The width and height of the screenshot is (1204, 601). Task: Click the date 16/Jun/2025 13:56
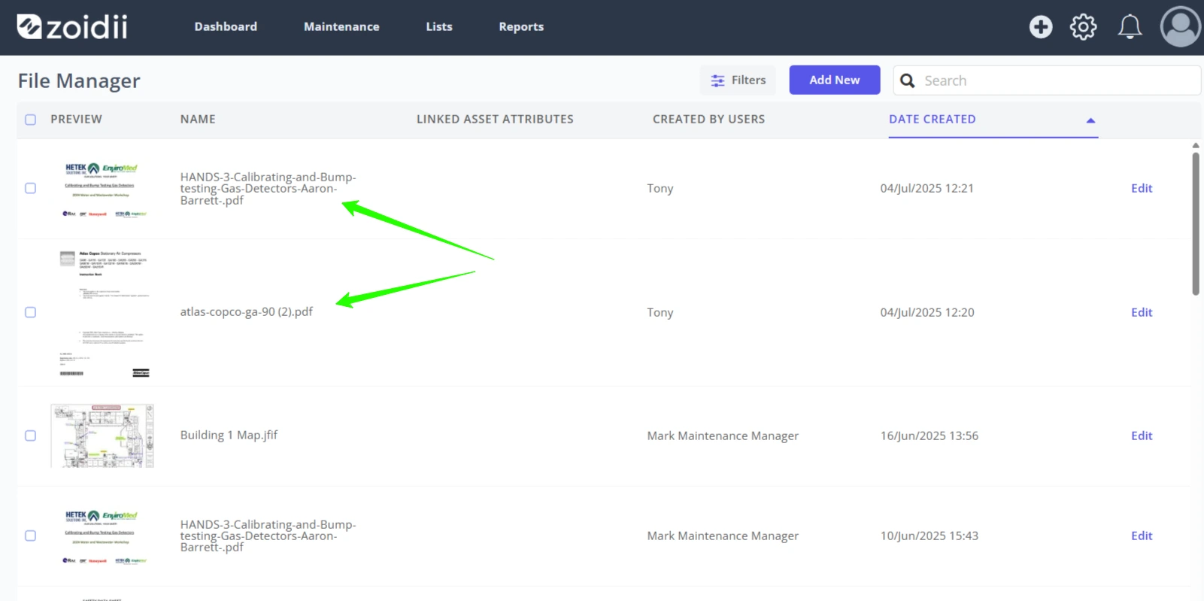(x=930, y=436)
